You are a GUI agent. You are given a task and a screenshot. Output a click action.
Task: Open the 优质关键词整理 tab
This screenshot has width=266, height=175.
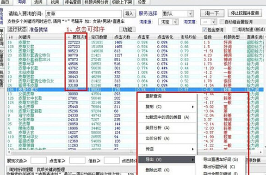[51, 169]
